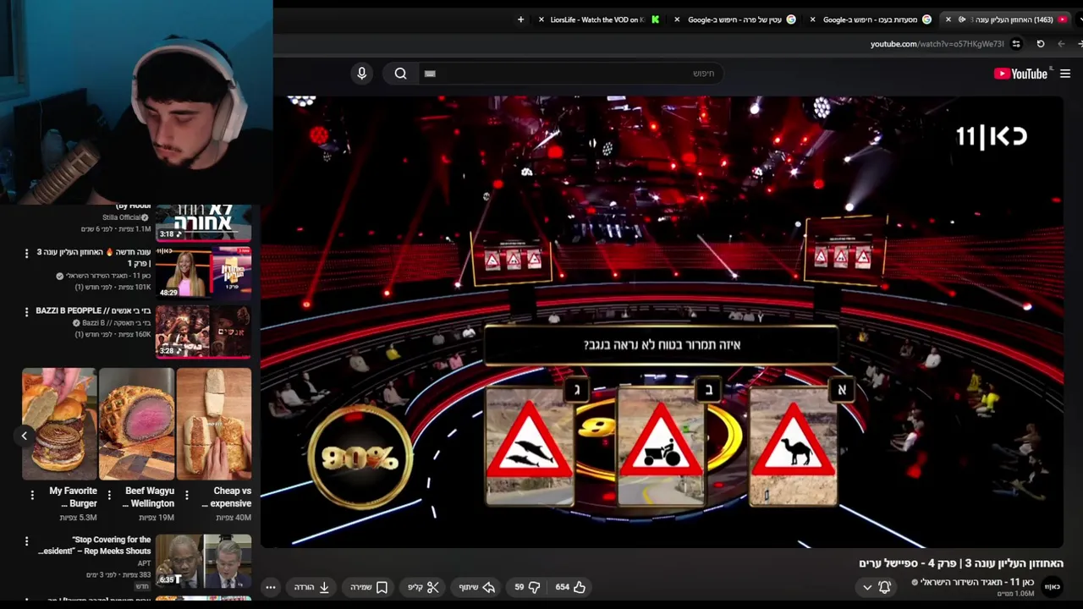Open options for BAZZI B PEOPPLE video
1083x609 pixels.
click(26, 312)
